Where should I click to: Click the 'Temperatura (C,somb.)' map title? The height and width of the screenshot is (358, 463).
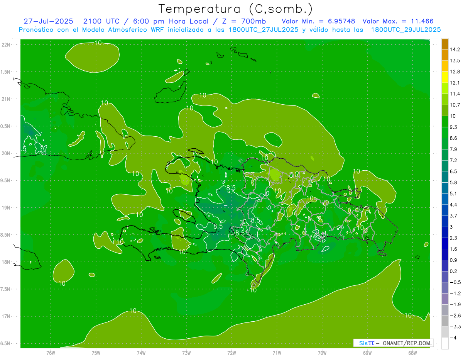[x=235, y=8]
